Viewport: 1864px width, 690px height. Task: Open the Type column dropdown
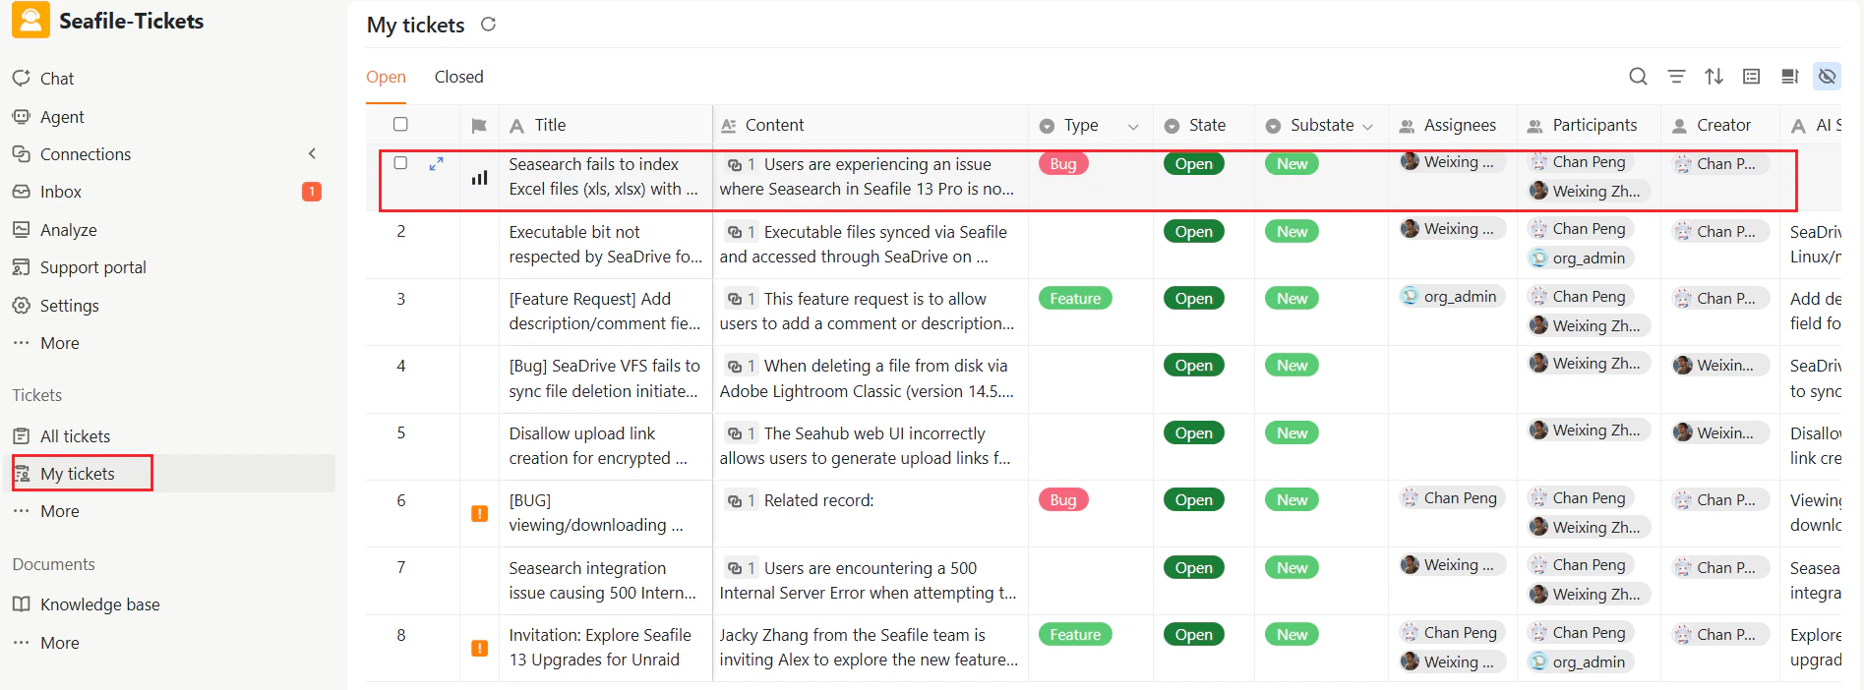click(1133, 127)
